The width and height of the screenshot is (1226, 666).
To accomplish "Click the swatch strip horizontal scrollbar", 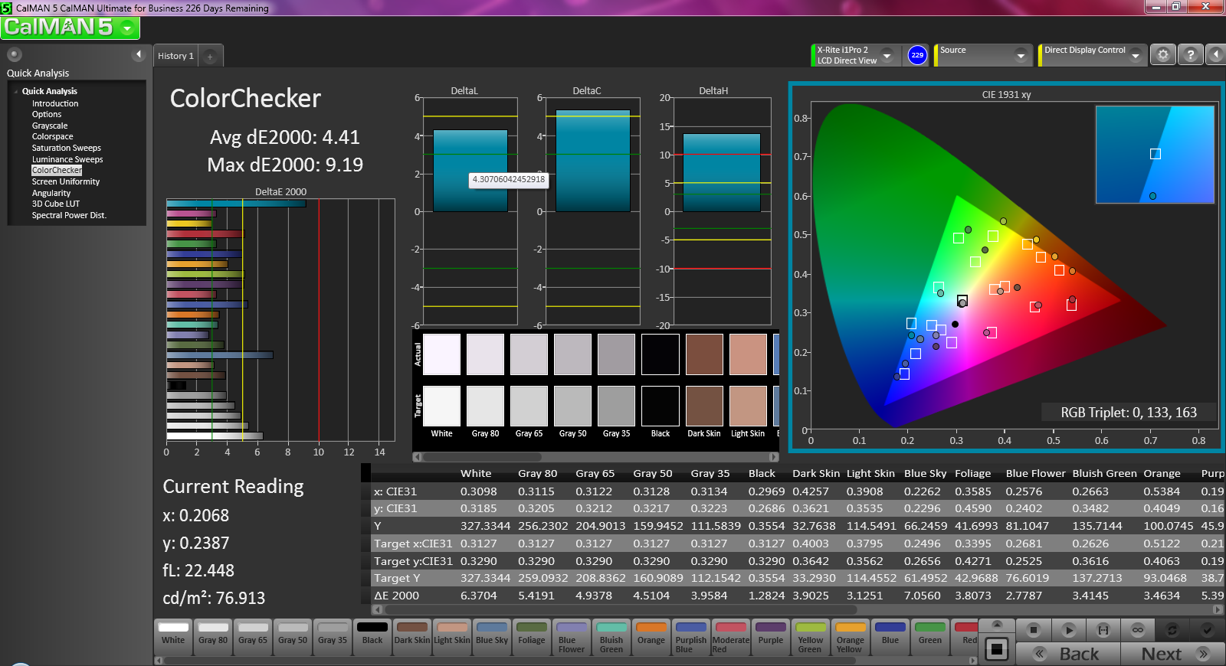I will [595, 457].
